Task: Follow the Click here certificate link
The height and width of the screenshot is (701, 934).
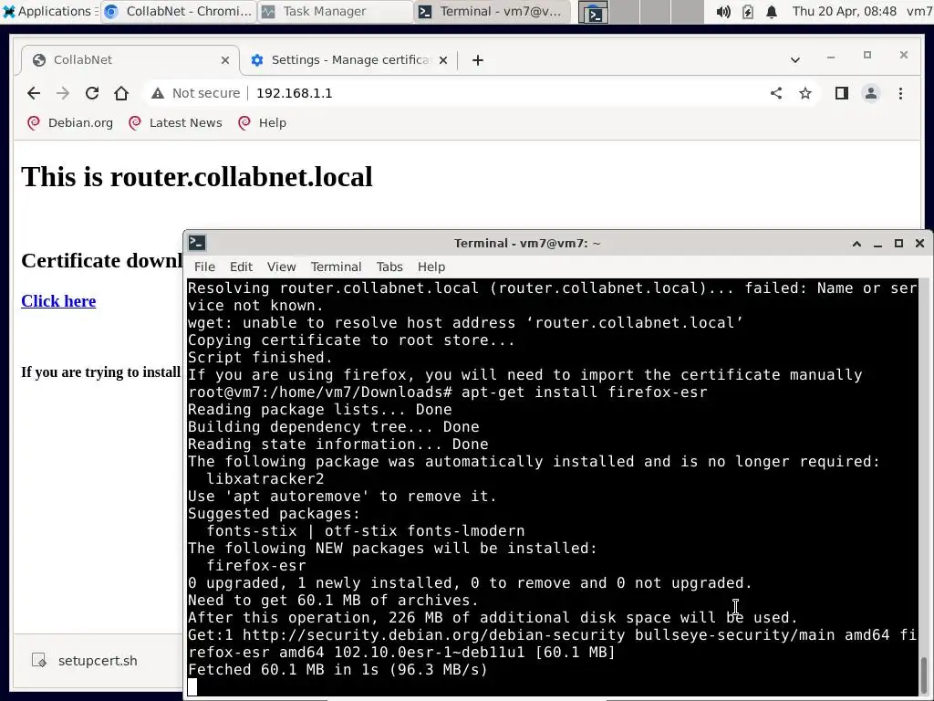Action: [58, 301]
